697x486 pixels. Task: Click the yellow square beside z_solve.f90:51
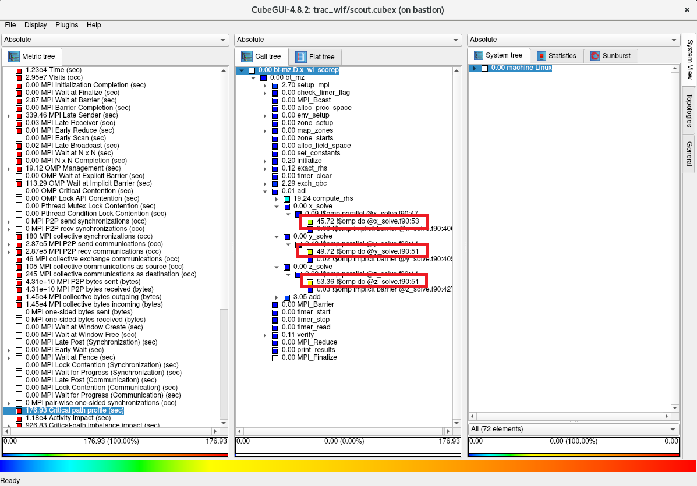tap(310, 282)
